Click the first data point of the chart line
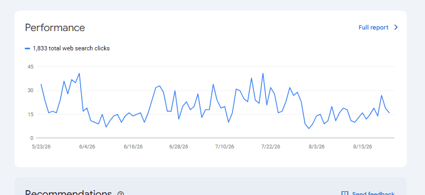The height and width of the screenshot is (195, 425). (x=41, y=84)
